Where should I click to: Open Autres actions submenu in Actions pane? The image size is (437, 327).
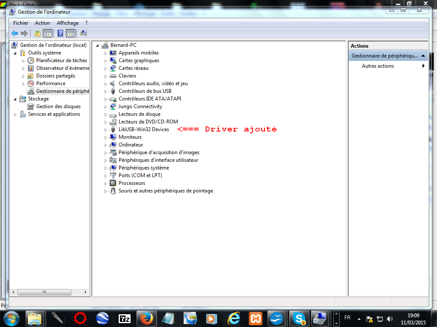[378, 66]
